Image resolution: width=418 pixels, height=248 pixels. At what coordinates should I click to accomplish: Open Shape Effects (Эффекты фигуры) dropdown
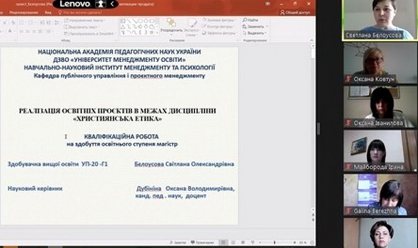(x=219, y=33)
